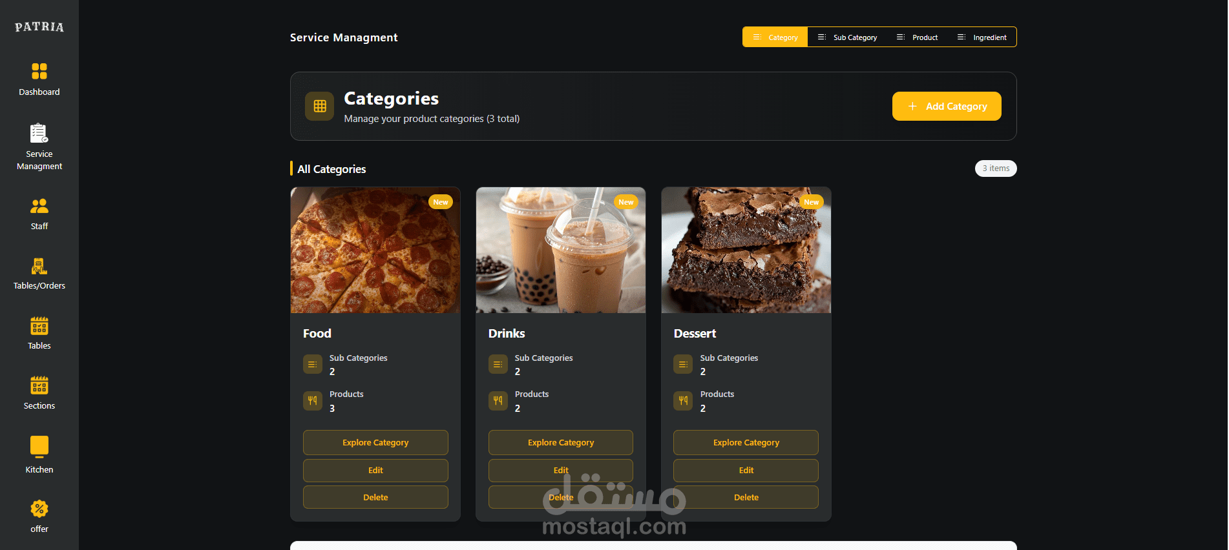
Task: Open the offer percent badge icon
Action: click(39, 509)
